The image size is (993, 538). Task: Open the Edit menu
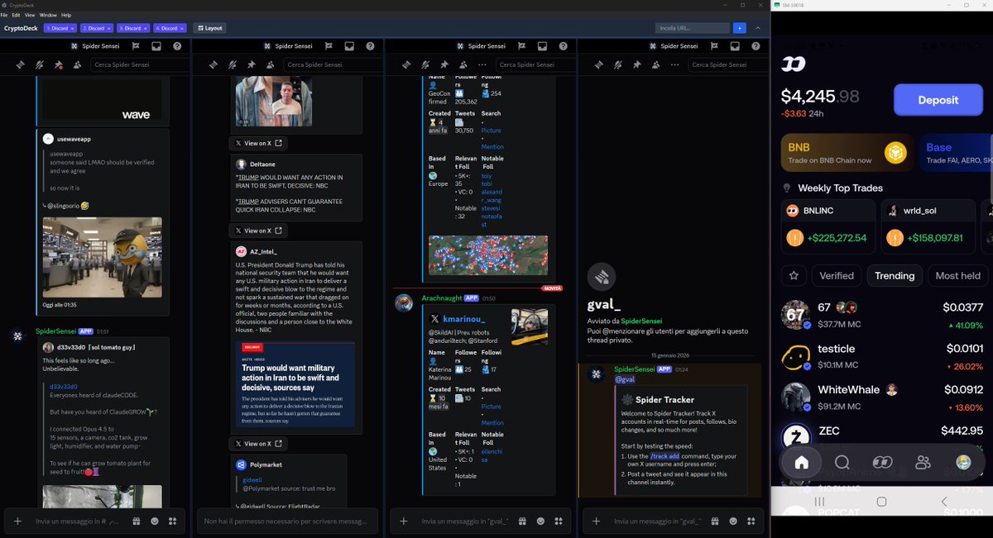click(x=16, y=15)
